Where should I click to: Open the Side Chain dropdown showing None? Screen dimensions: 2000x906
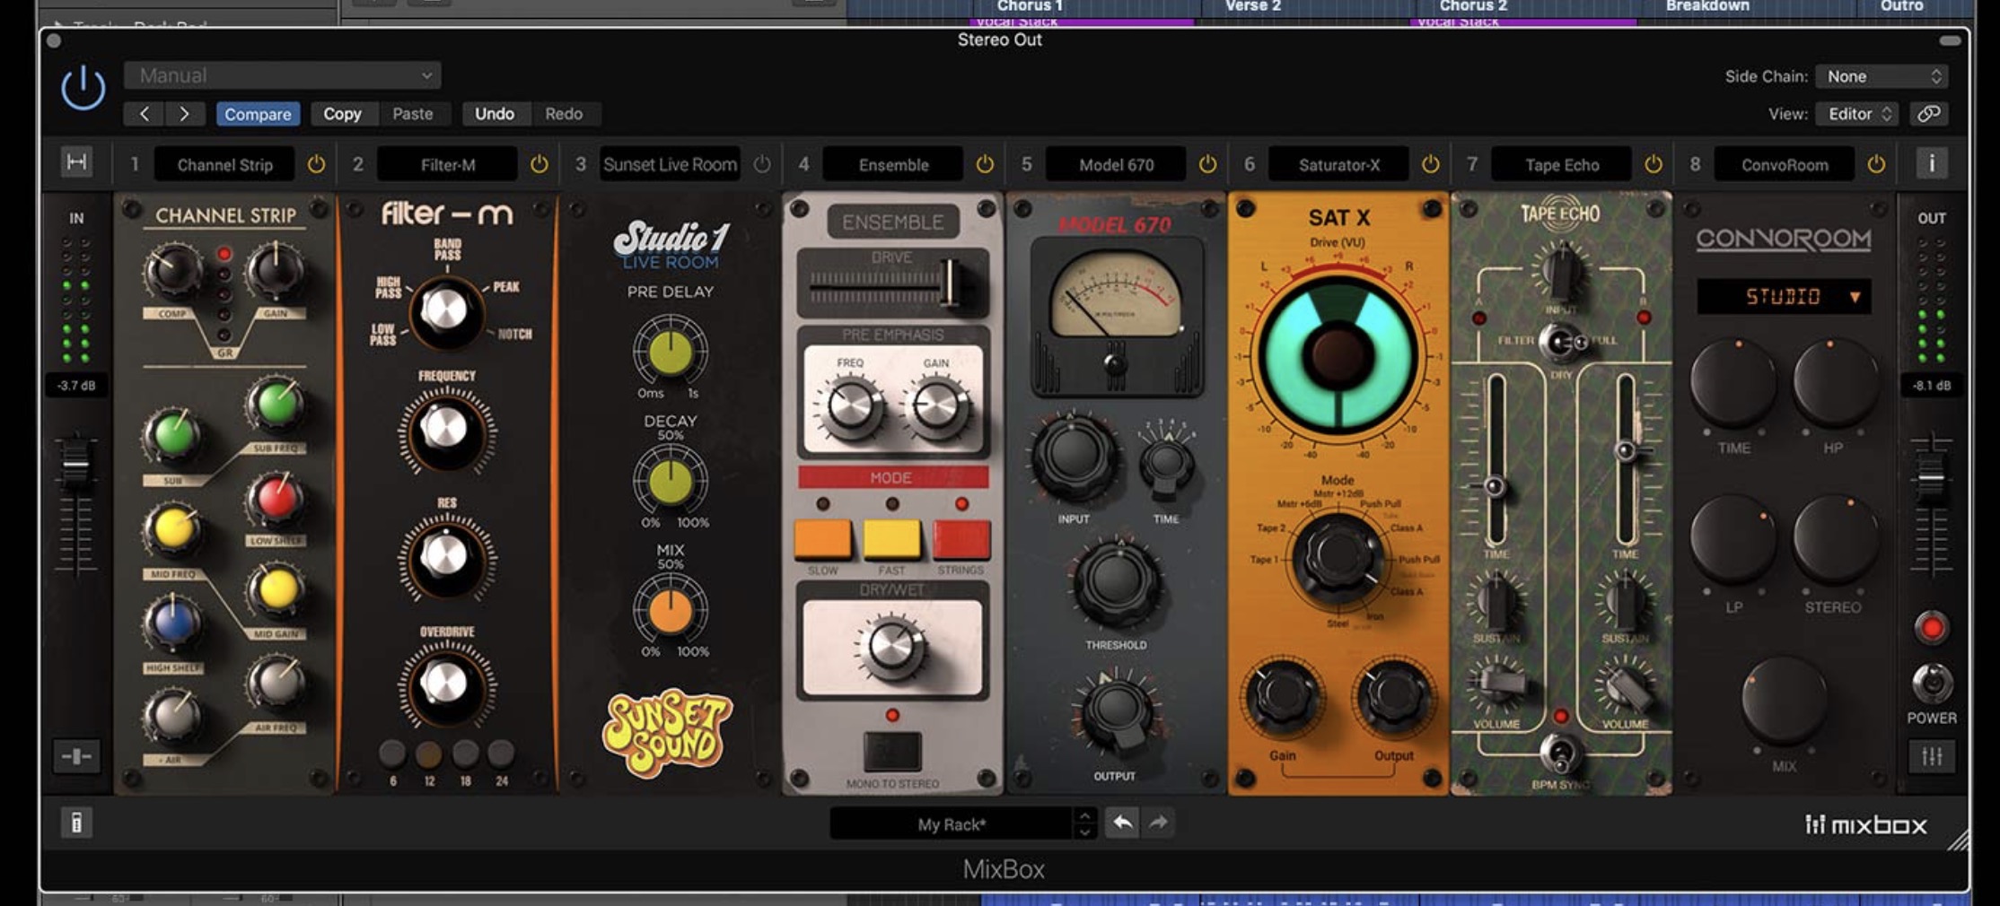coord(1882,76)
